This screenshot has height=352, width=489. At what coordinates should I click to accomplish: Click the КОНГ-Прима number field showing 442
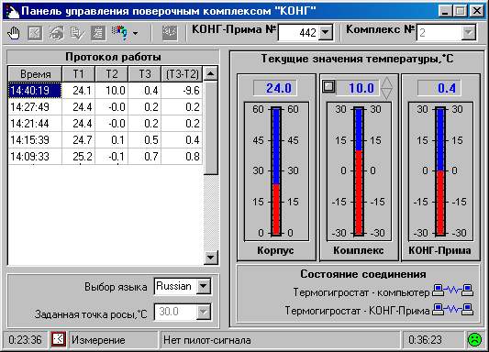pos(298,32)
